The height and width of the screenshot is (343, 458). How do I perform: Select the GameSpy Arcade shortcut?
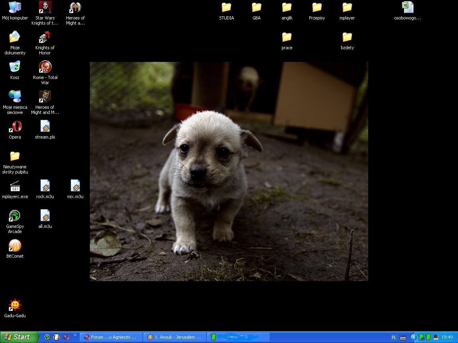tap(15, 216)
